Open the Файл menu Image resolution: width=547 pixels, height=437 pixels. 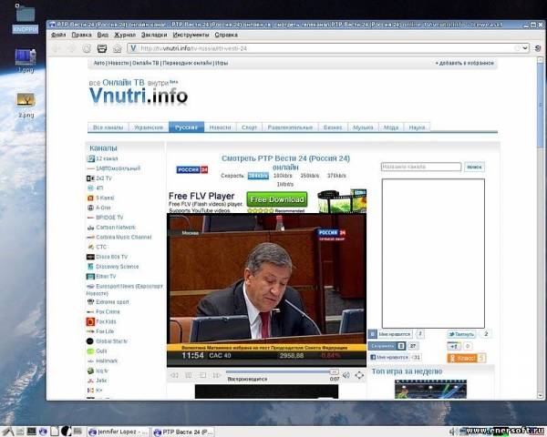[x=58, y=35]
